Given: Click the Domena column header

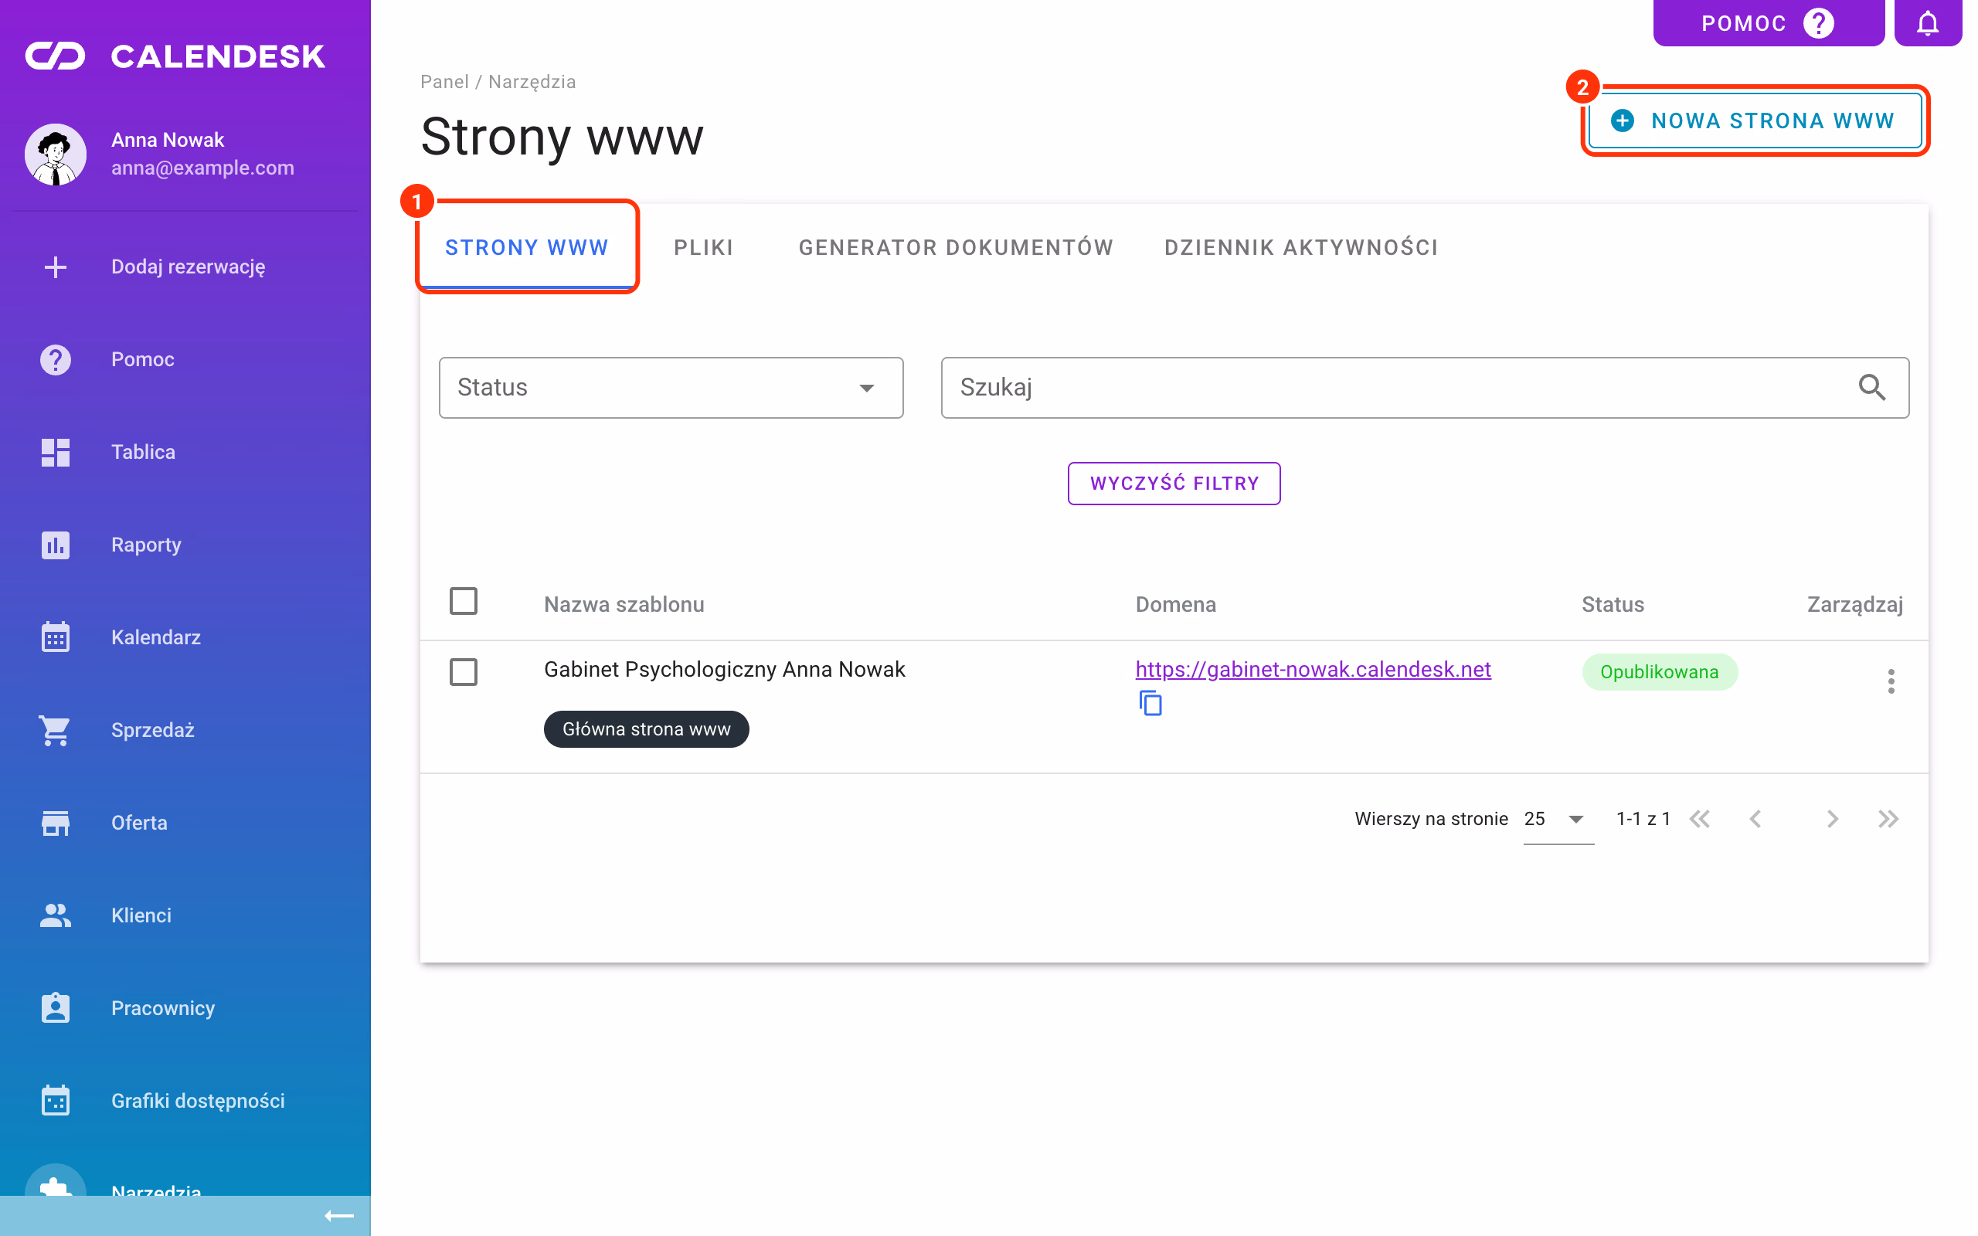Looking at the screenshot, I should (x=1175, y=604).
